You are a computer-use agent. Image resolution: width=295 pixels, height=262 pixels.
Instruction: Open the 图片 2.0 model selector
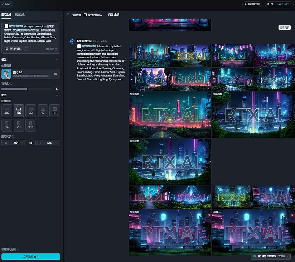point(31,74)
